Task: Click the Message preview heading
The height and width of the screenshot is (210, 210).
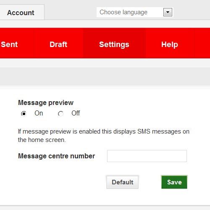Action: click(x=46, y=103)
